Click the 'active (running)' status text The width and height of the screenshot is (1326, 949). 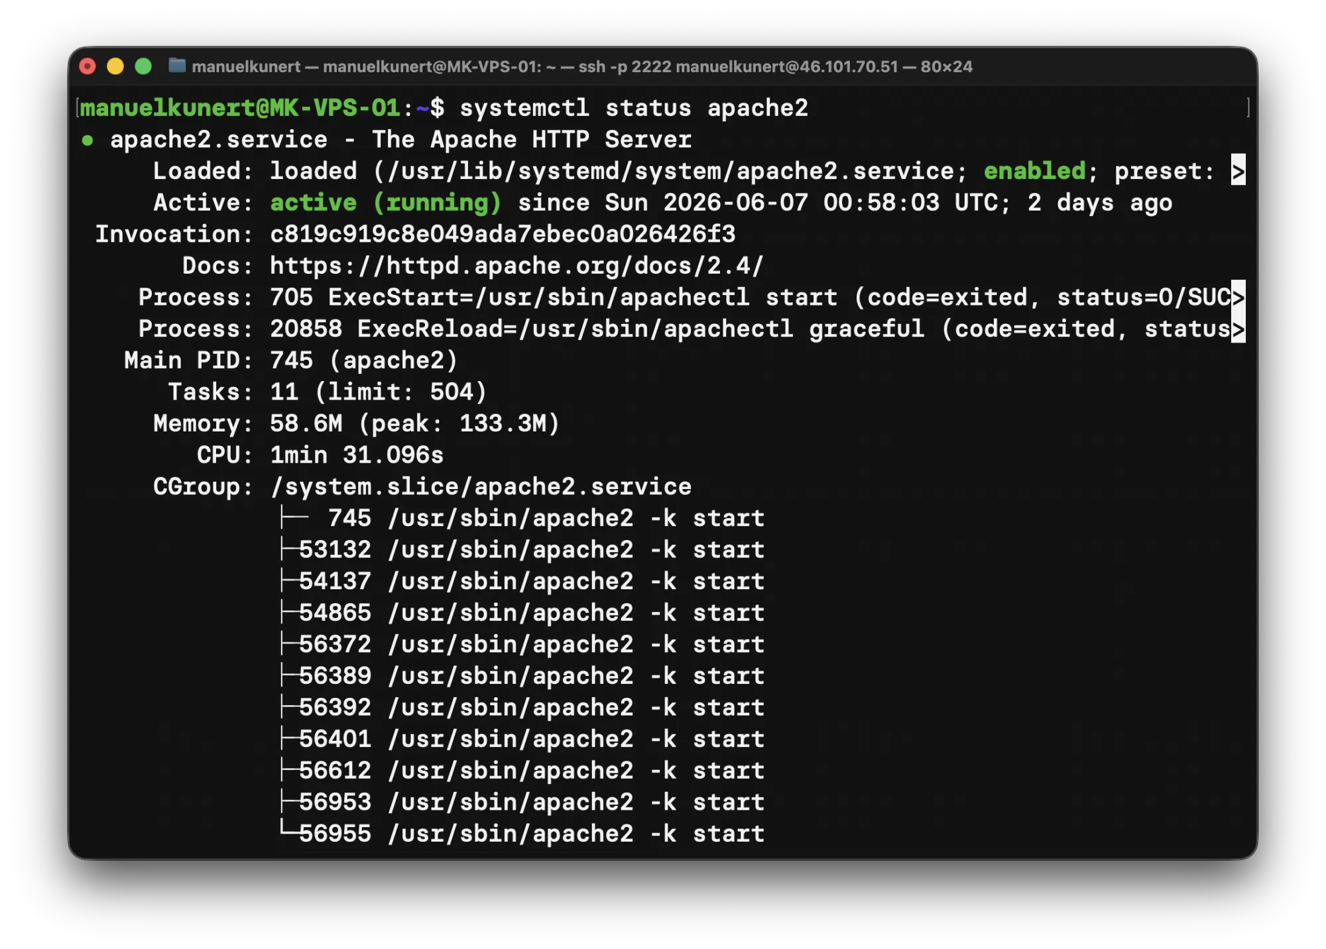(x=386, y=203)
